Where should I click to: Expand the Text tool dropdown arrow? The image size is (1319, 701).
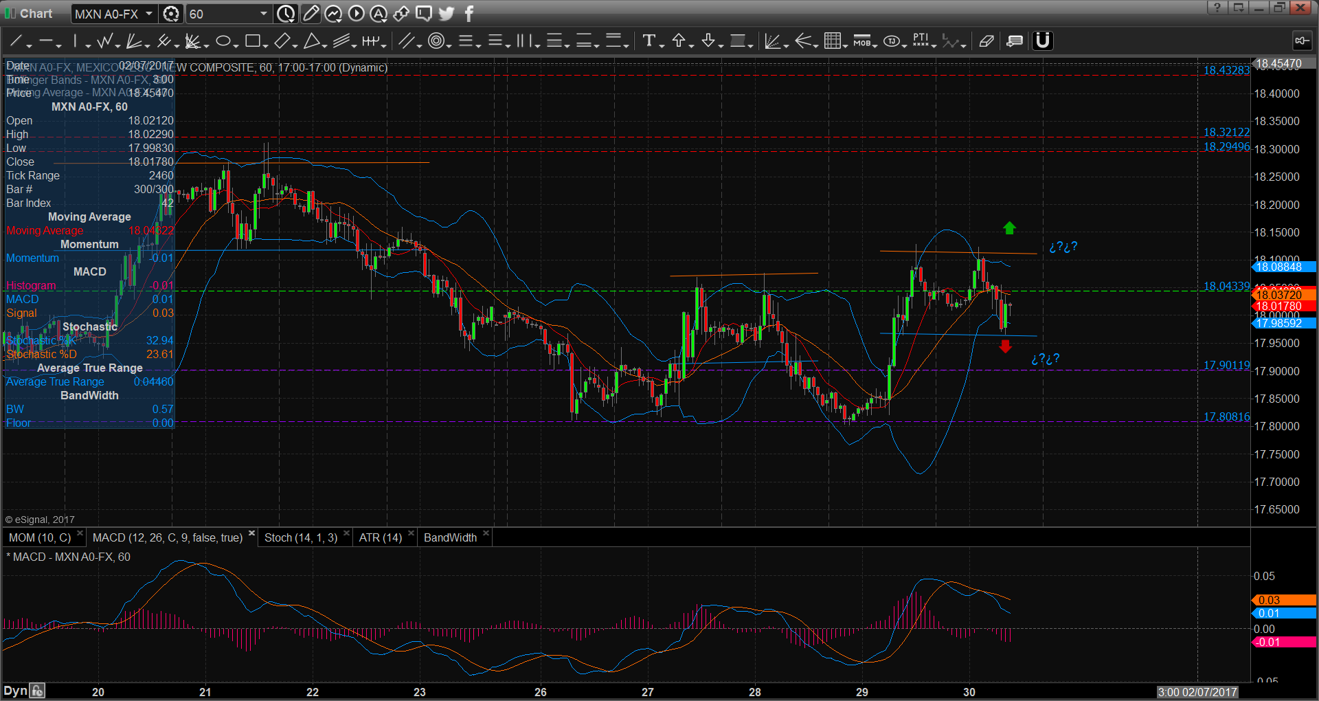pyautogui.click(x=662, y=45)
